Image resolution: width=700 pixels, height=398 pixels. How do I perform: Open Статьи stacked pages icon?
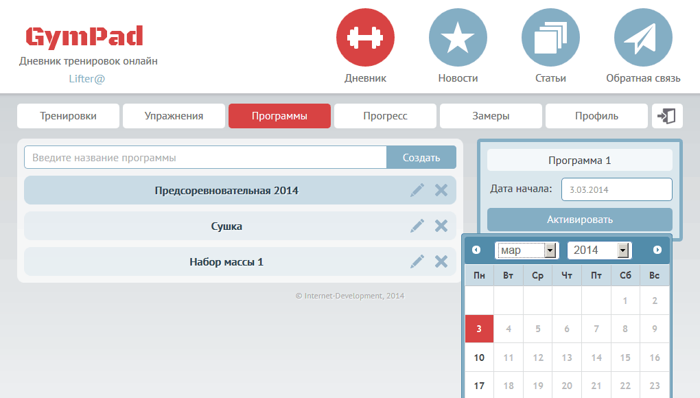click(x=550, y=37)
